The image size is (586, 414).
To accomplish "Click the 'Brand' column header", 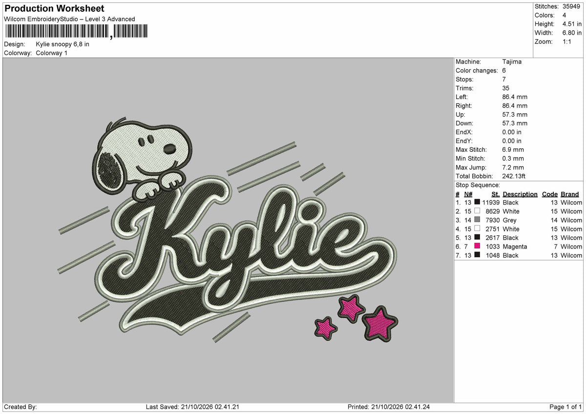I will coord(569,194).
